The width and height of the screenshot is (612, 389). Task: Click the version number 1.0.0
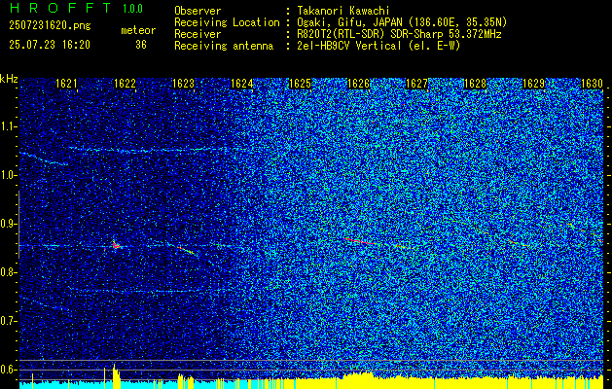132,8
